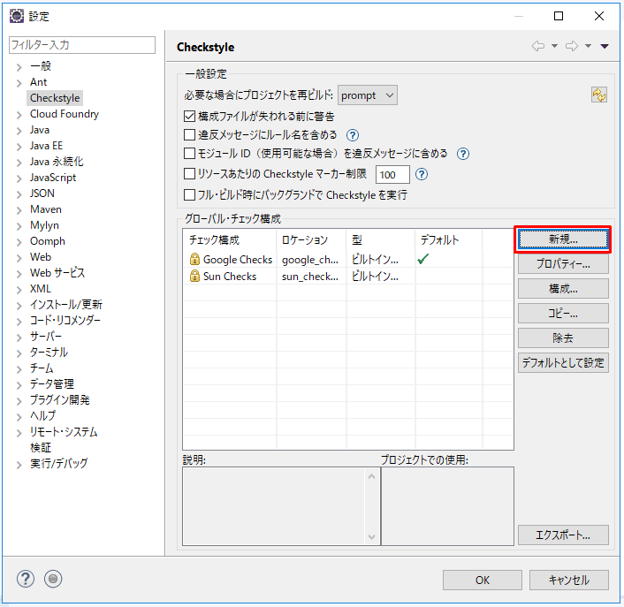This screenshot has width=624, height=607.
Task: Expand the 一般 tree node
Action: 19,67
